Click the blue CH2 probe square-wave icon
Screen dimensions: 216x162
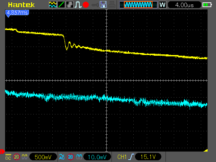(x=79, y=157)
